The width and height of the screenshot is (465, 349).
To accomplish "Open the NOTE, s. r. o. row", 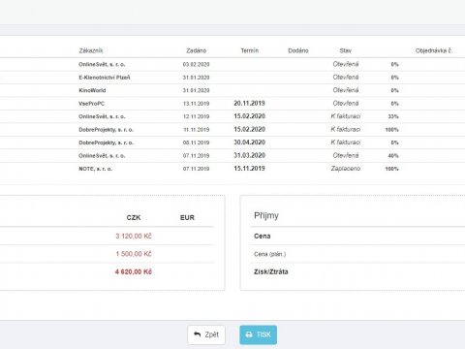I will point(232,169).
